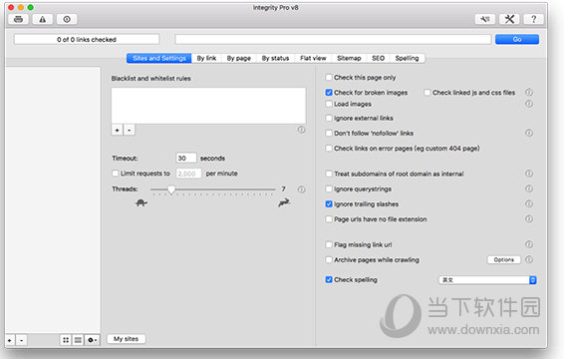The image size is (564, 359).
Task: Switch to the By link tab
Action: [206, 58]
